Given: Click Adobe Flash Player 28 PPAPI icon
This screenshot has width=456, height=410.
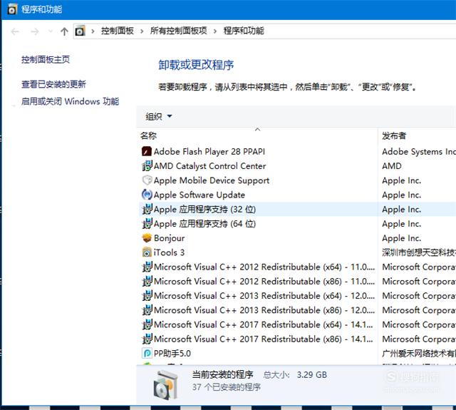Looking at the screenshot, I should coord(147,151).
